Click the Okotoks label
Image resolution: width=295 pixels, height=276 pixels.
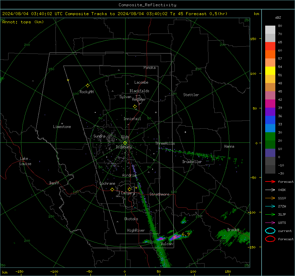click(x=131, y=219)
